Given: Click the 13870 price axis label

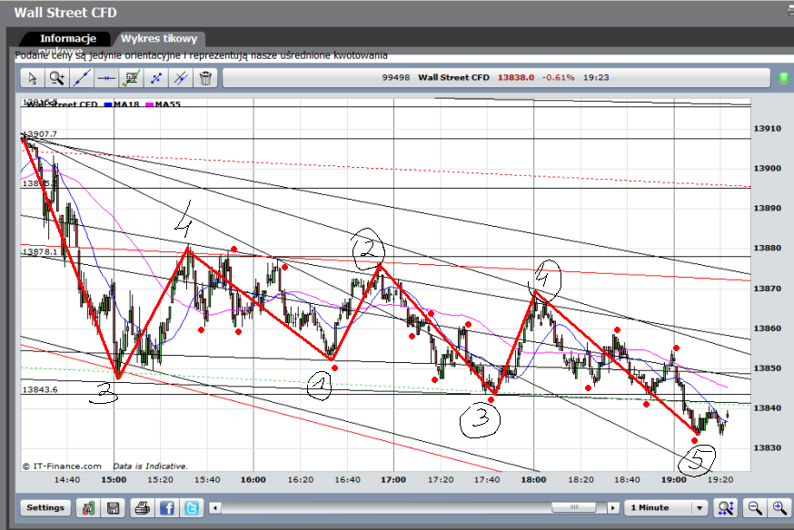Looking at the screenshot, I should pos(767,289).
